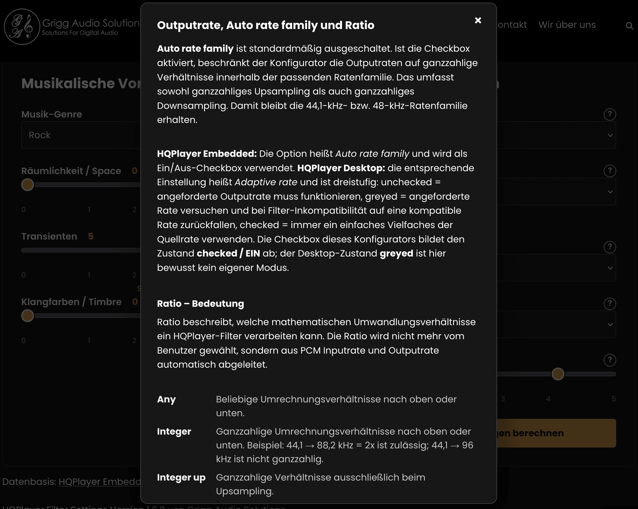The height and width of the screenshot is (509, 638).
Task: Click the Grigg Audio Solutions round logo
Action: click(x=22, y=27)
